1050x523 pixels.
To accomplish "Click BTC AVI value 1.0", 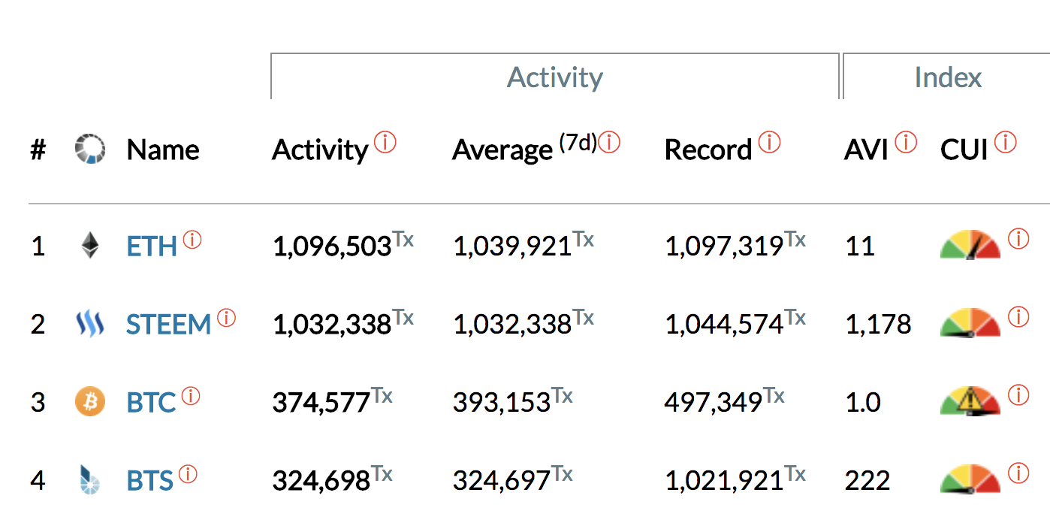I will pyautogui.click(x=863, y=403).
